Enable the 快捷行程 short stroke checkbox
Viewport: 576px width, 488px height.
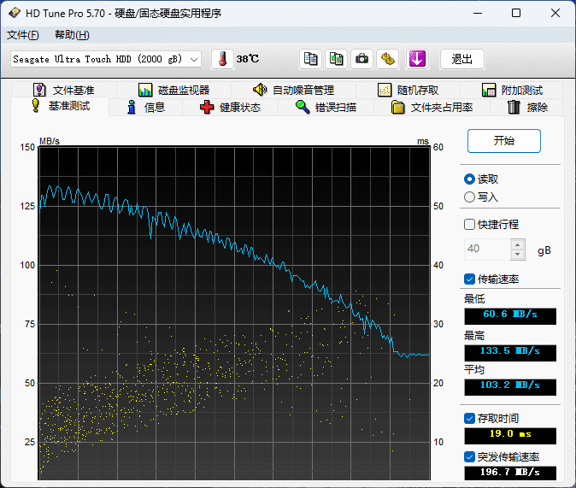tap(469, 225)
